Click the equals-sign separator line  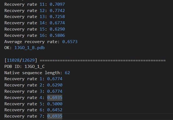(104, 60)
